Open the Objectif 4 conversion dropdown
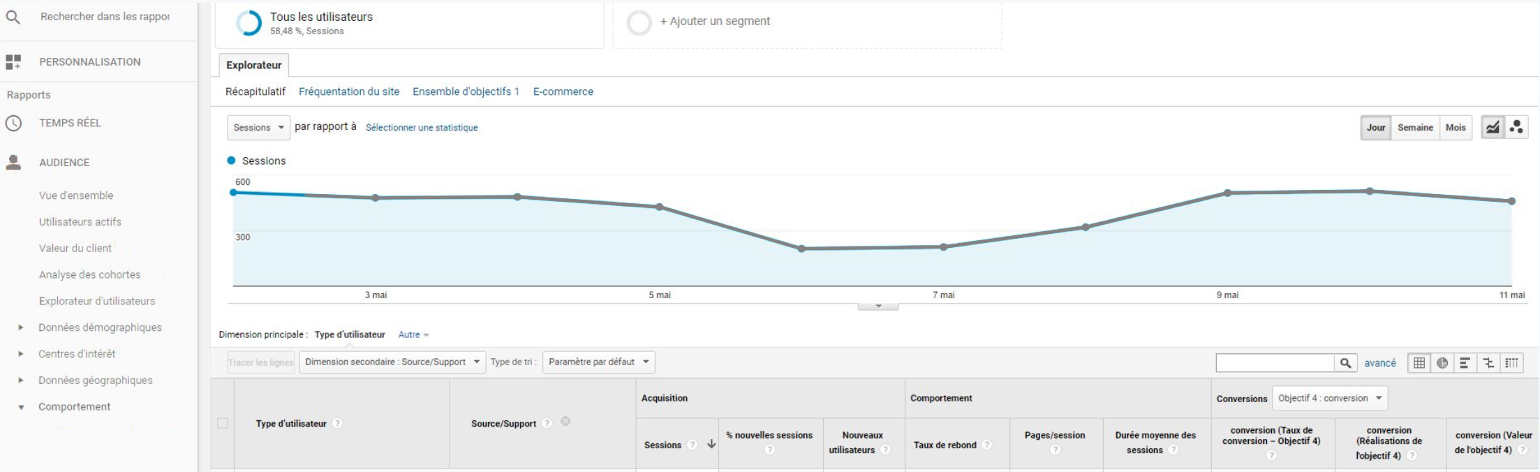The width and height of the screenshot is (1540, 472). (x=1330, y=398)
